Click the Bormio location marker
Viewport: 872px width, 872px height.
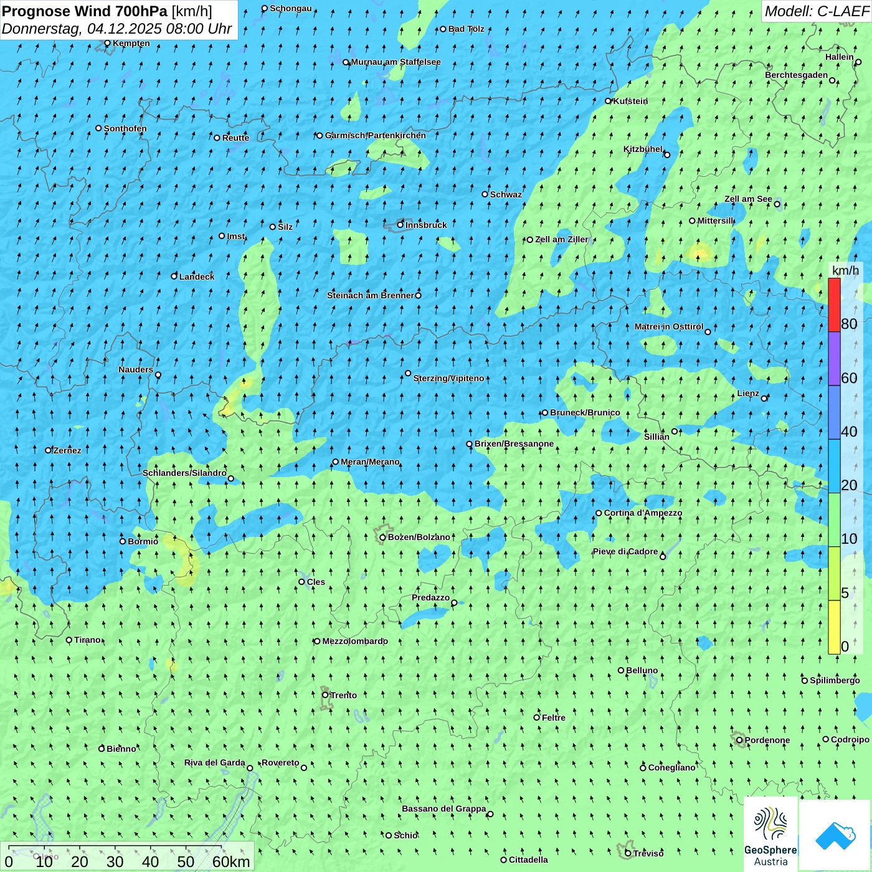[123, 541]
